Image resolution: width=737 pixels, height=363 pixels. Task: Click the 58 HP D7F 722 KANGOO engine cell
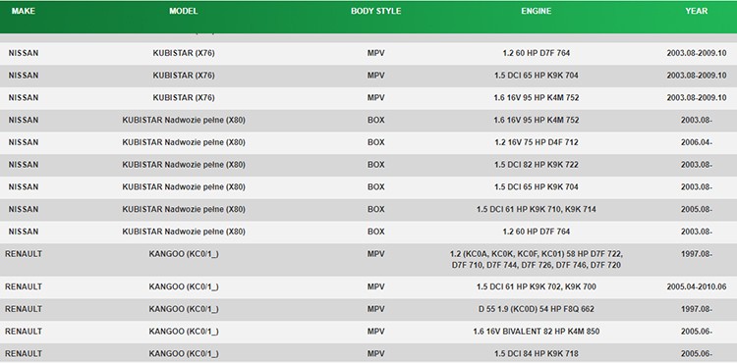click(x=536, y=260)
